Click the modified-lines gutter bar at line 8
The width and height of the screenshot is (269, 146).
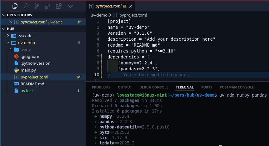pyautogui.click(x=102, y=63)
